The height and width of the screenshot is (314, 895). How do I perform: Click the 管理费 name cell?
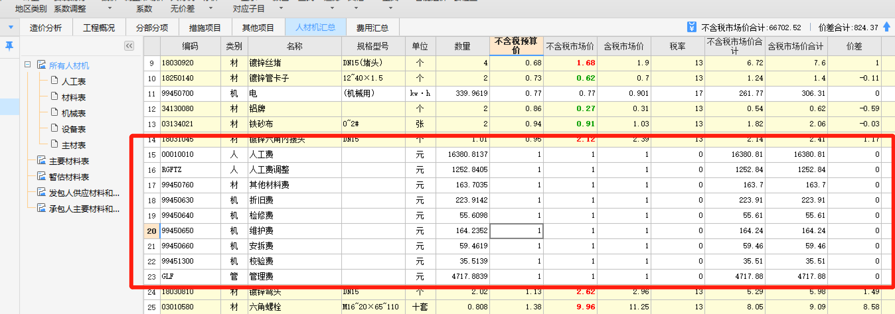(295, 277)
